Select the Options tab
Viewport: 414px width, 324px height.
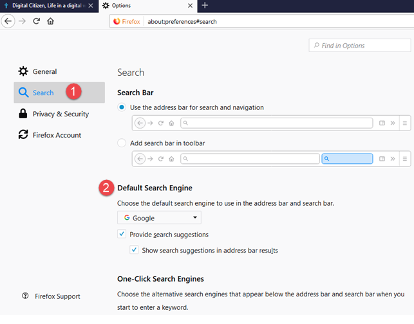point(148,6)
